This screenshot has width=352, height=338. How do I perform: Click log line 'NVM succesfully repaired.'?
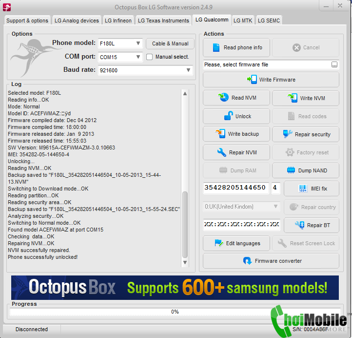[39, 250]
